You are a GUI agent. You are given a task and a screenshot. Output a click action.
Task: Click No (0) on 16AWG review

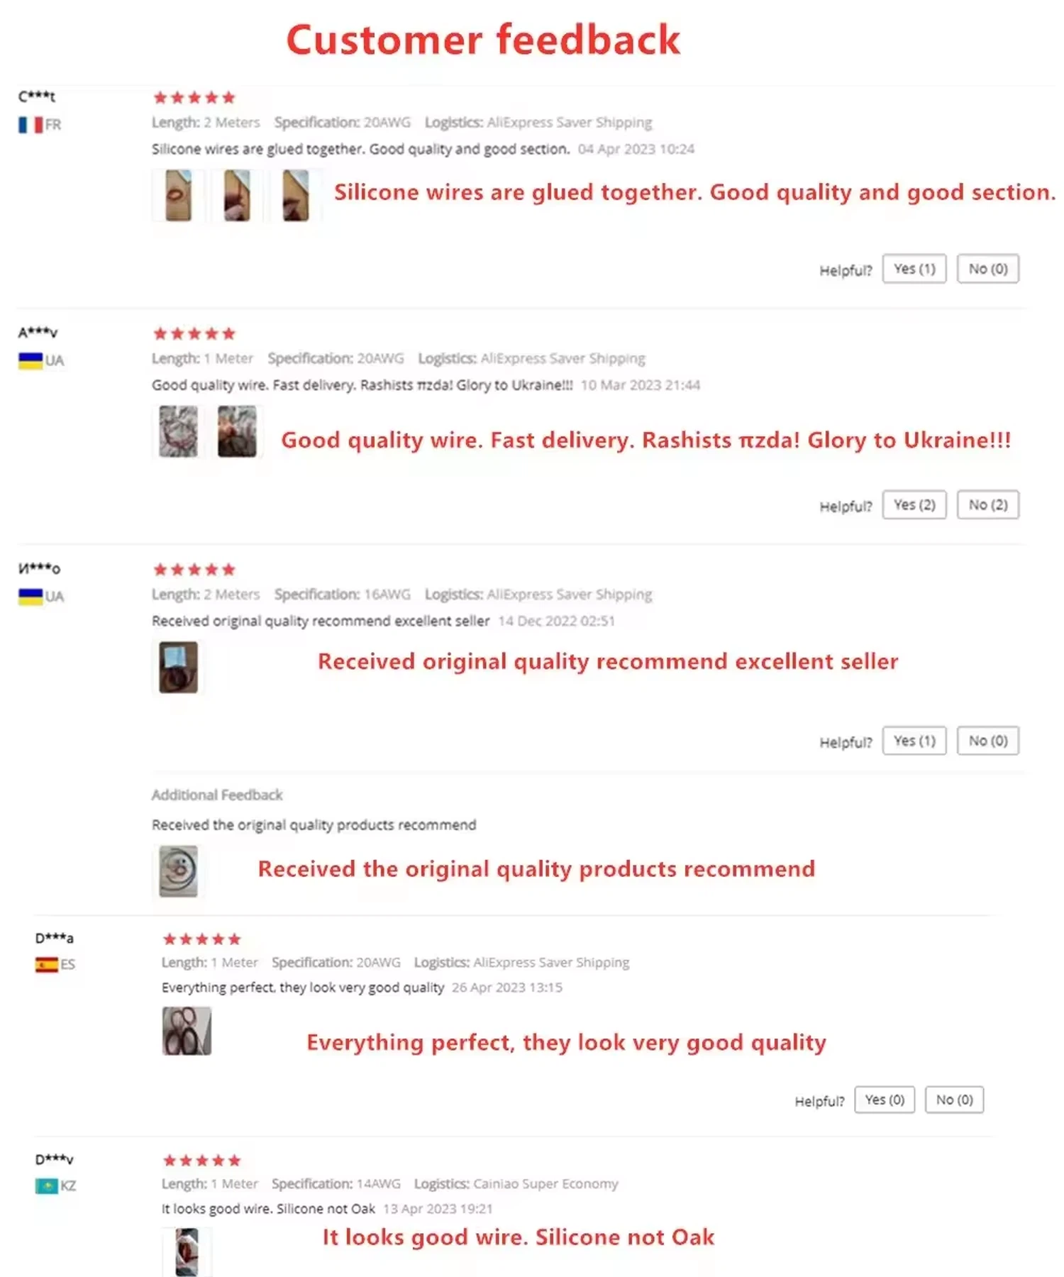click(987, 741)
